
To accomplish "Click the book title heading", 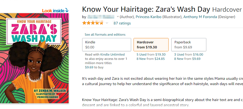I will tap(146, 9).
